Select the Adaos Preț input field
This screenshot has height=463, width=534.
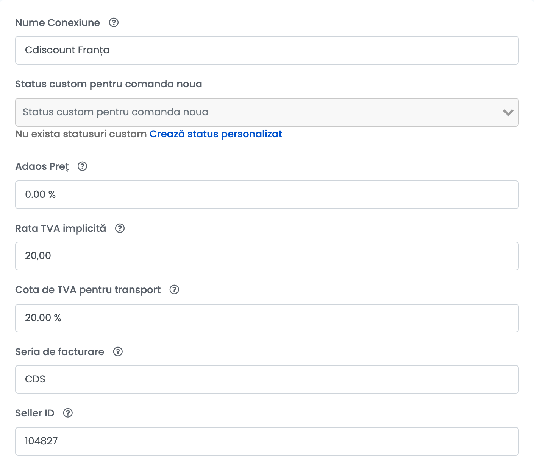267,195
